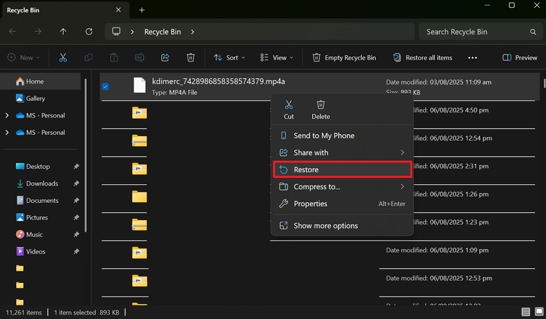Click the Delete trash icon in toolbar

click(191, 57)
